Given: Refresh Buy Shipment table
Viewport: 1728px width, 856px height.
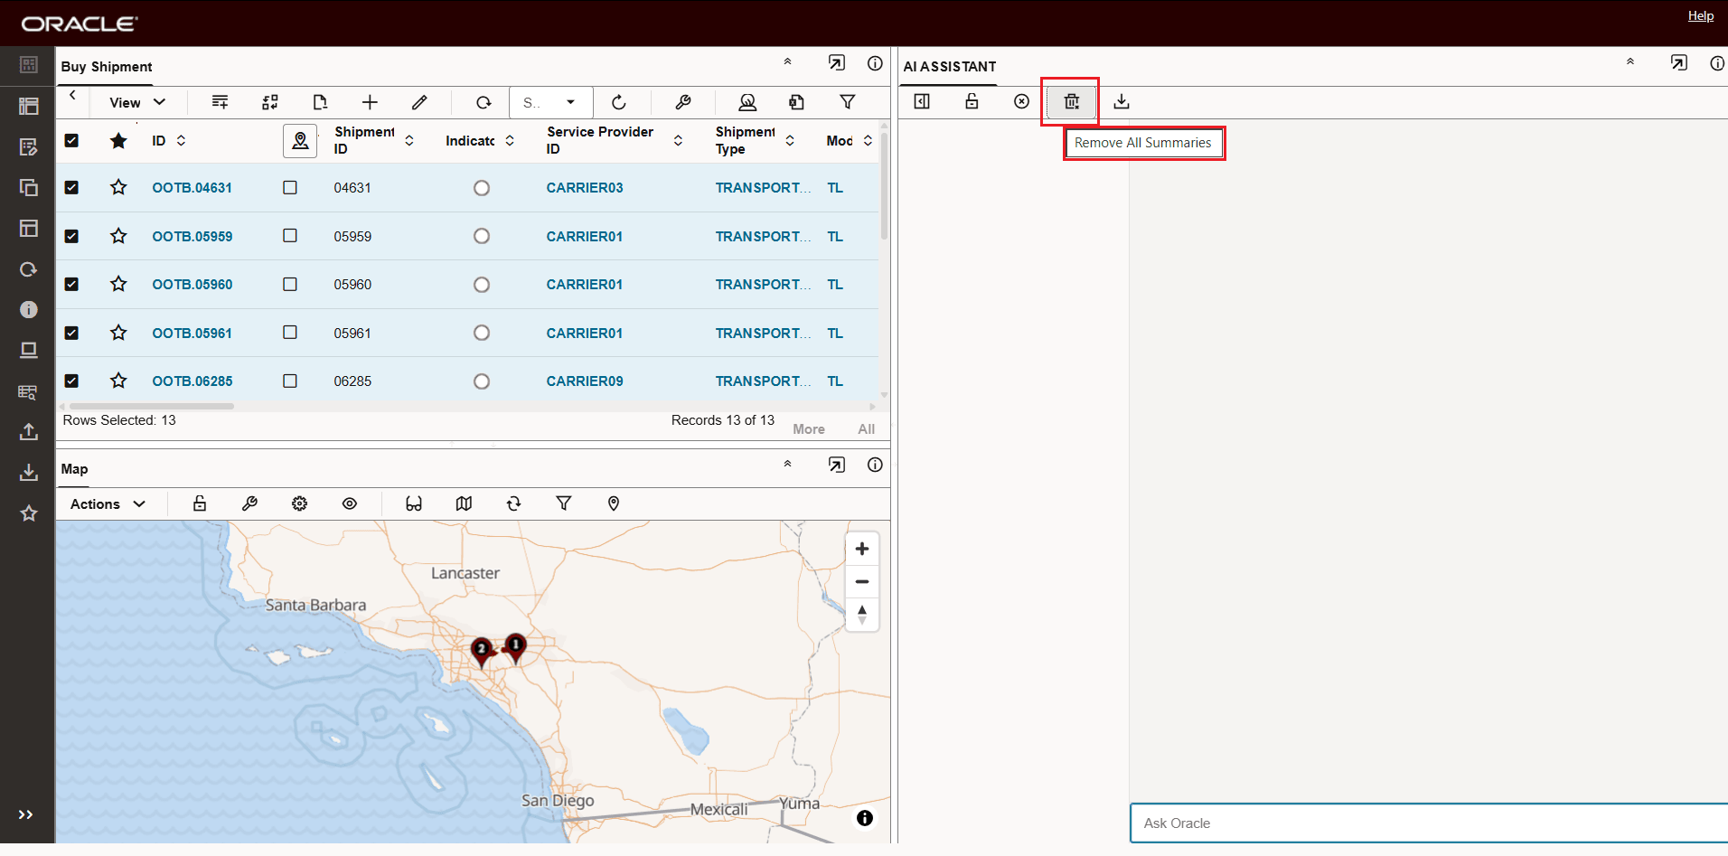Looking at the screenshot, I should [x=619, y=102].
